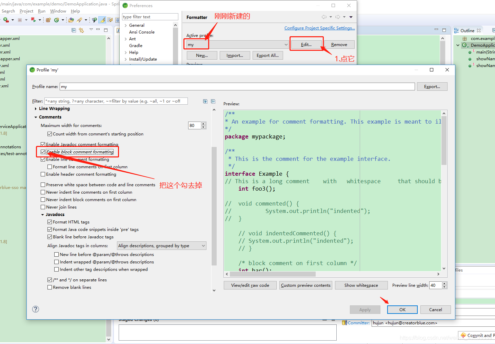Open the Package Explorer view menu triangle
The height and width of the screenshot is (344, 495).
[91, 30]
